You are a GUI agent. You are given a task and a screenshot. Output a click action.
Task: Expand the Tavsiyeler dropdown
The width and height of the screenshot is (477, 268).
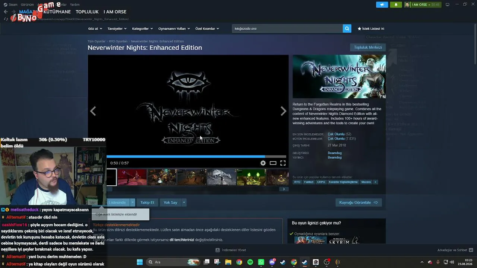tap(117, 29)
